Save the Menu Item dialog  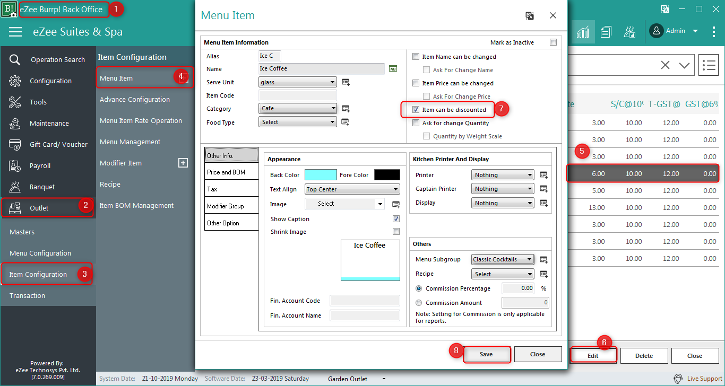point(486,354)
